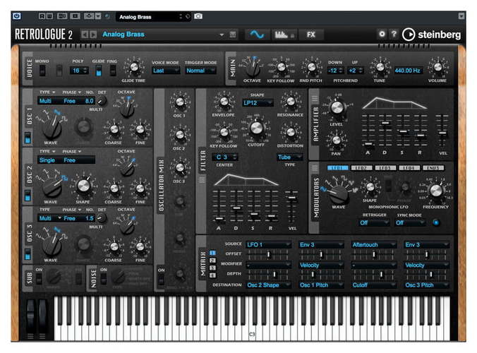Click the Poly voices field showing 16
Image resolution: width=477 pixels, height=353 pixels.
(79, 71)
